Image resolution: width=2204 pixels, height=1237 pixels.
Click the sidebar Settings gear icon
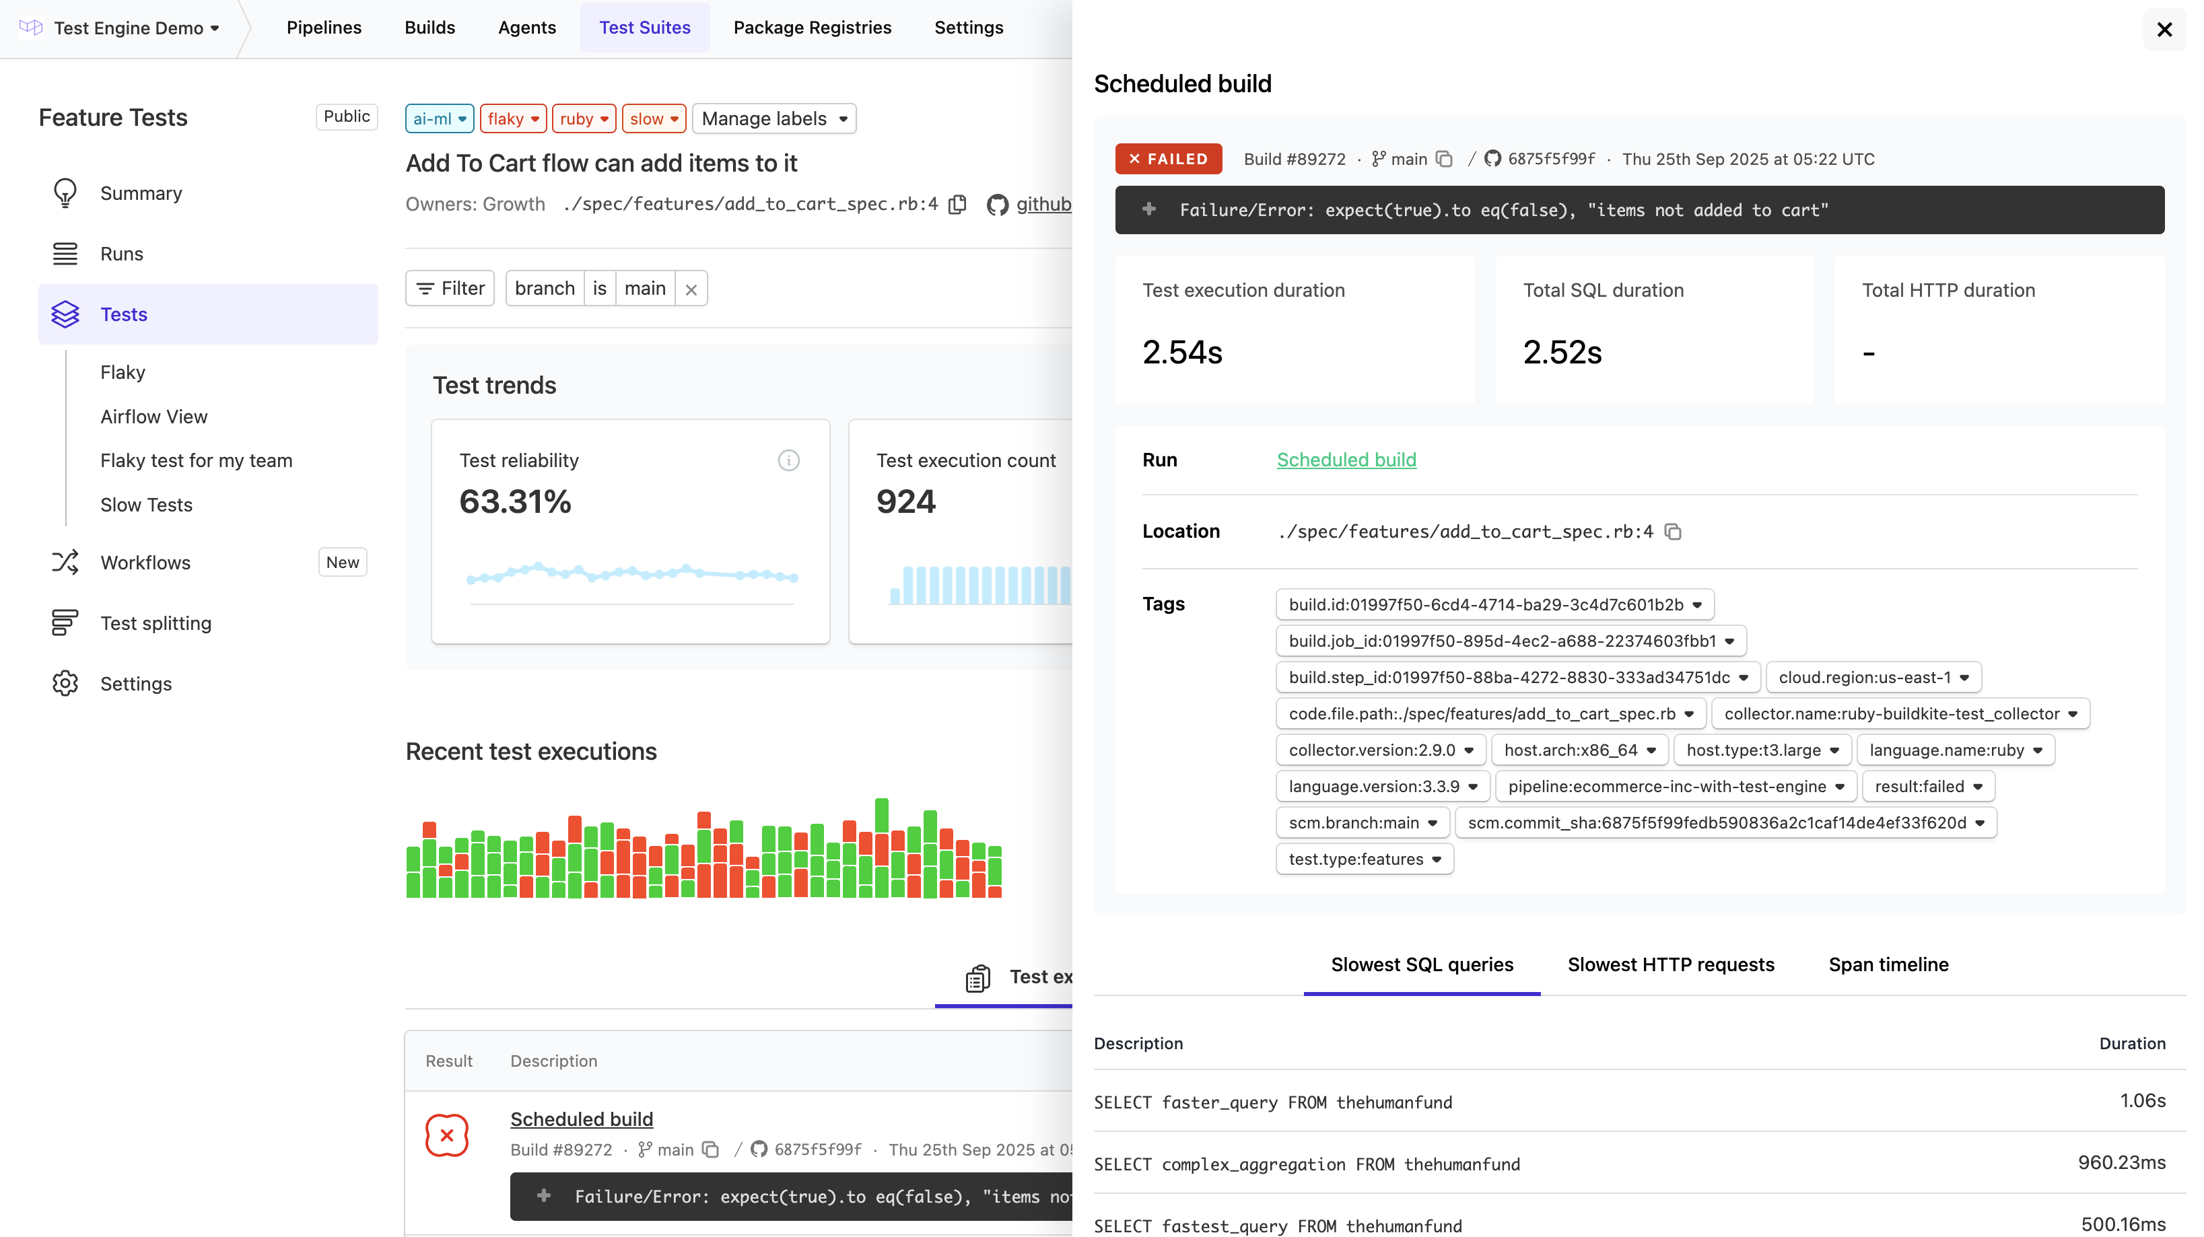coord(65,684)
